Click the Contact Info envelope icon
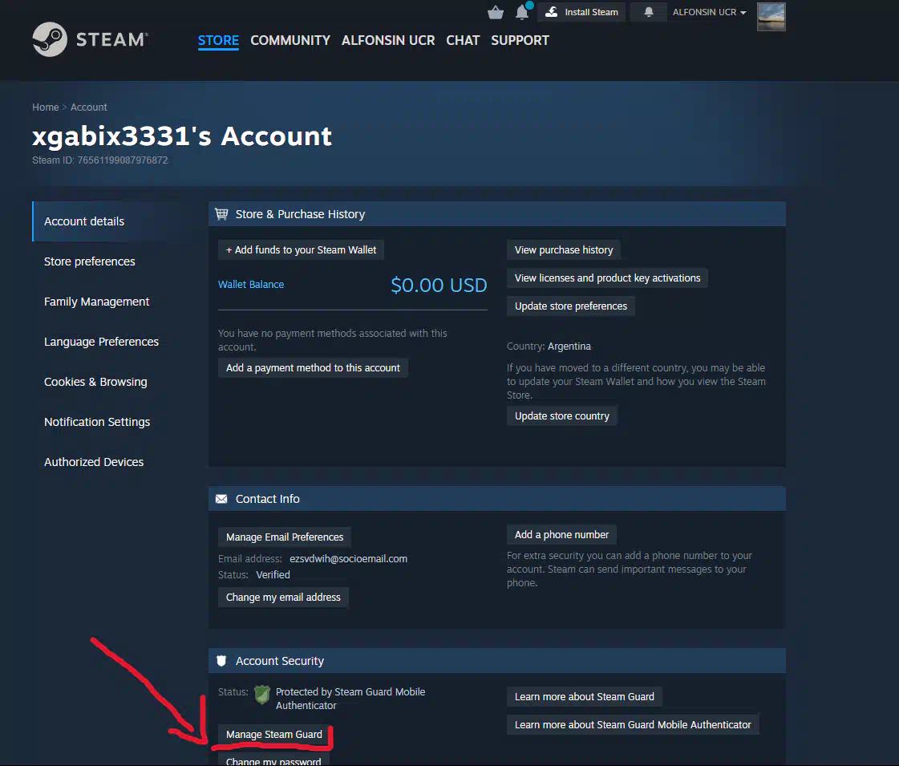 (222, 499)
